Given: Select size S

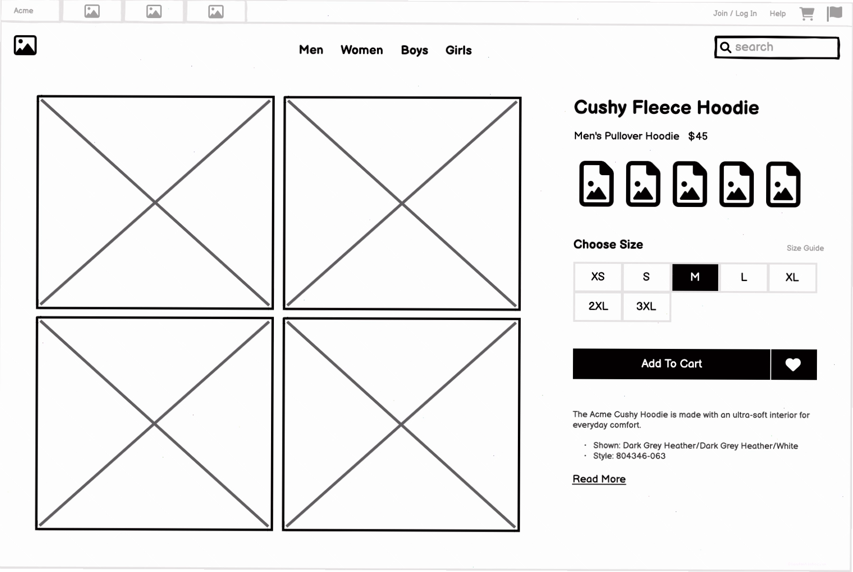Looking at the screenshot, I should coord(647,277).
